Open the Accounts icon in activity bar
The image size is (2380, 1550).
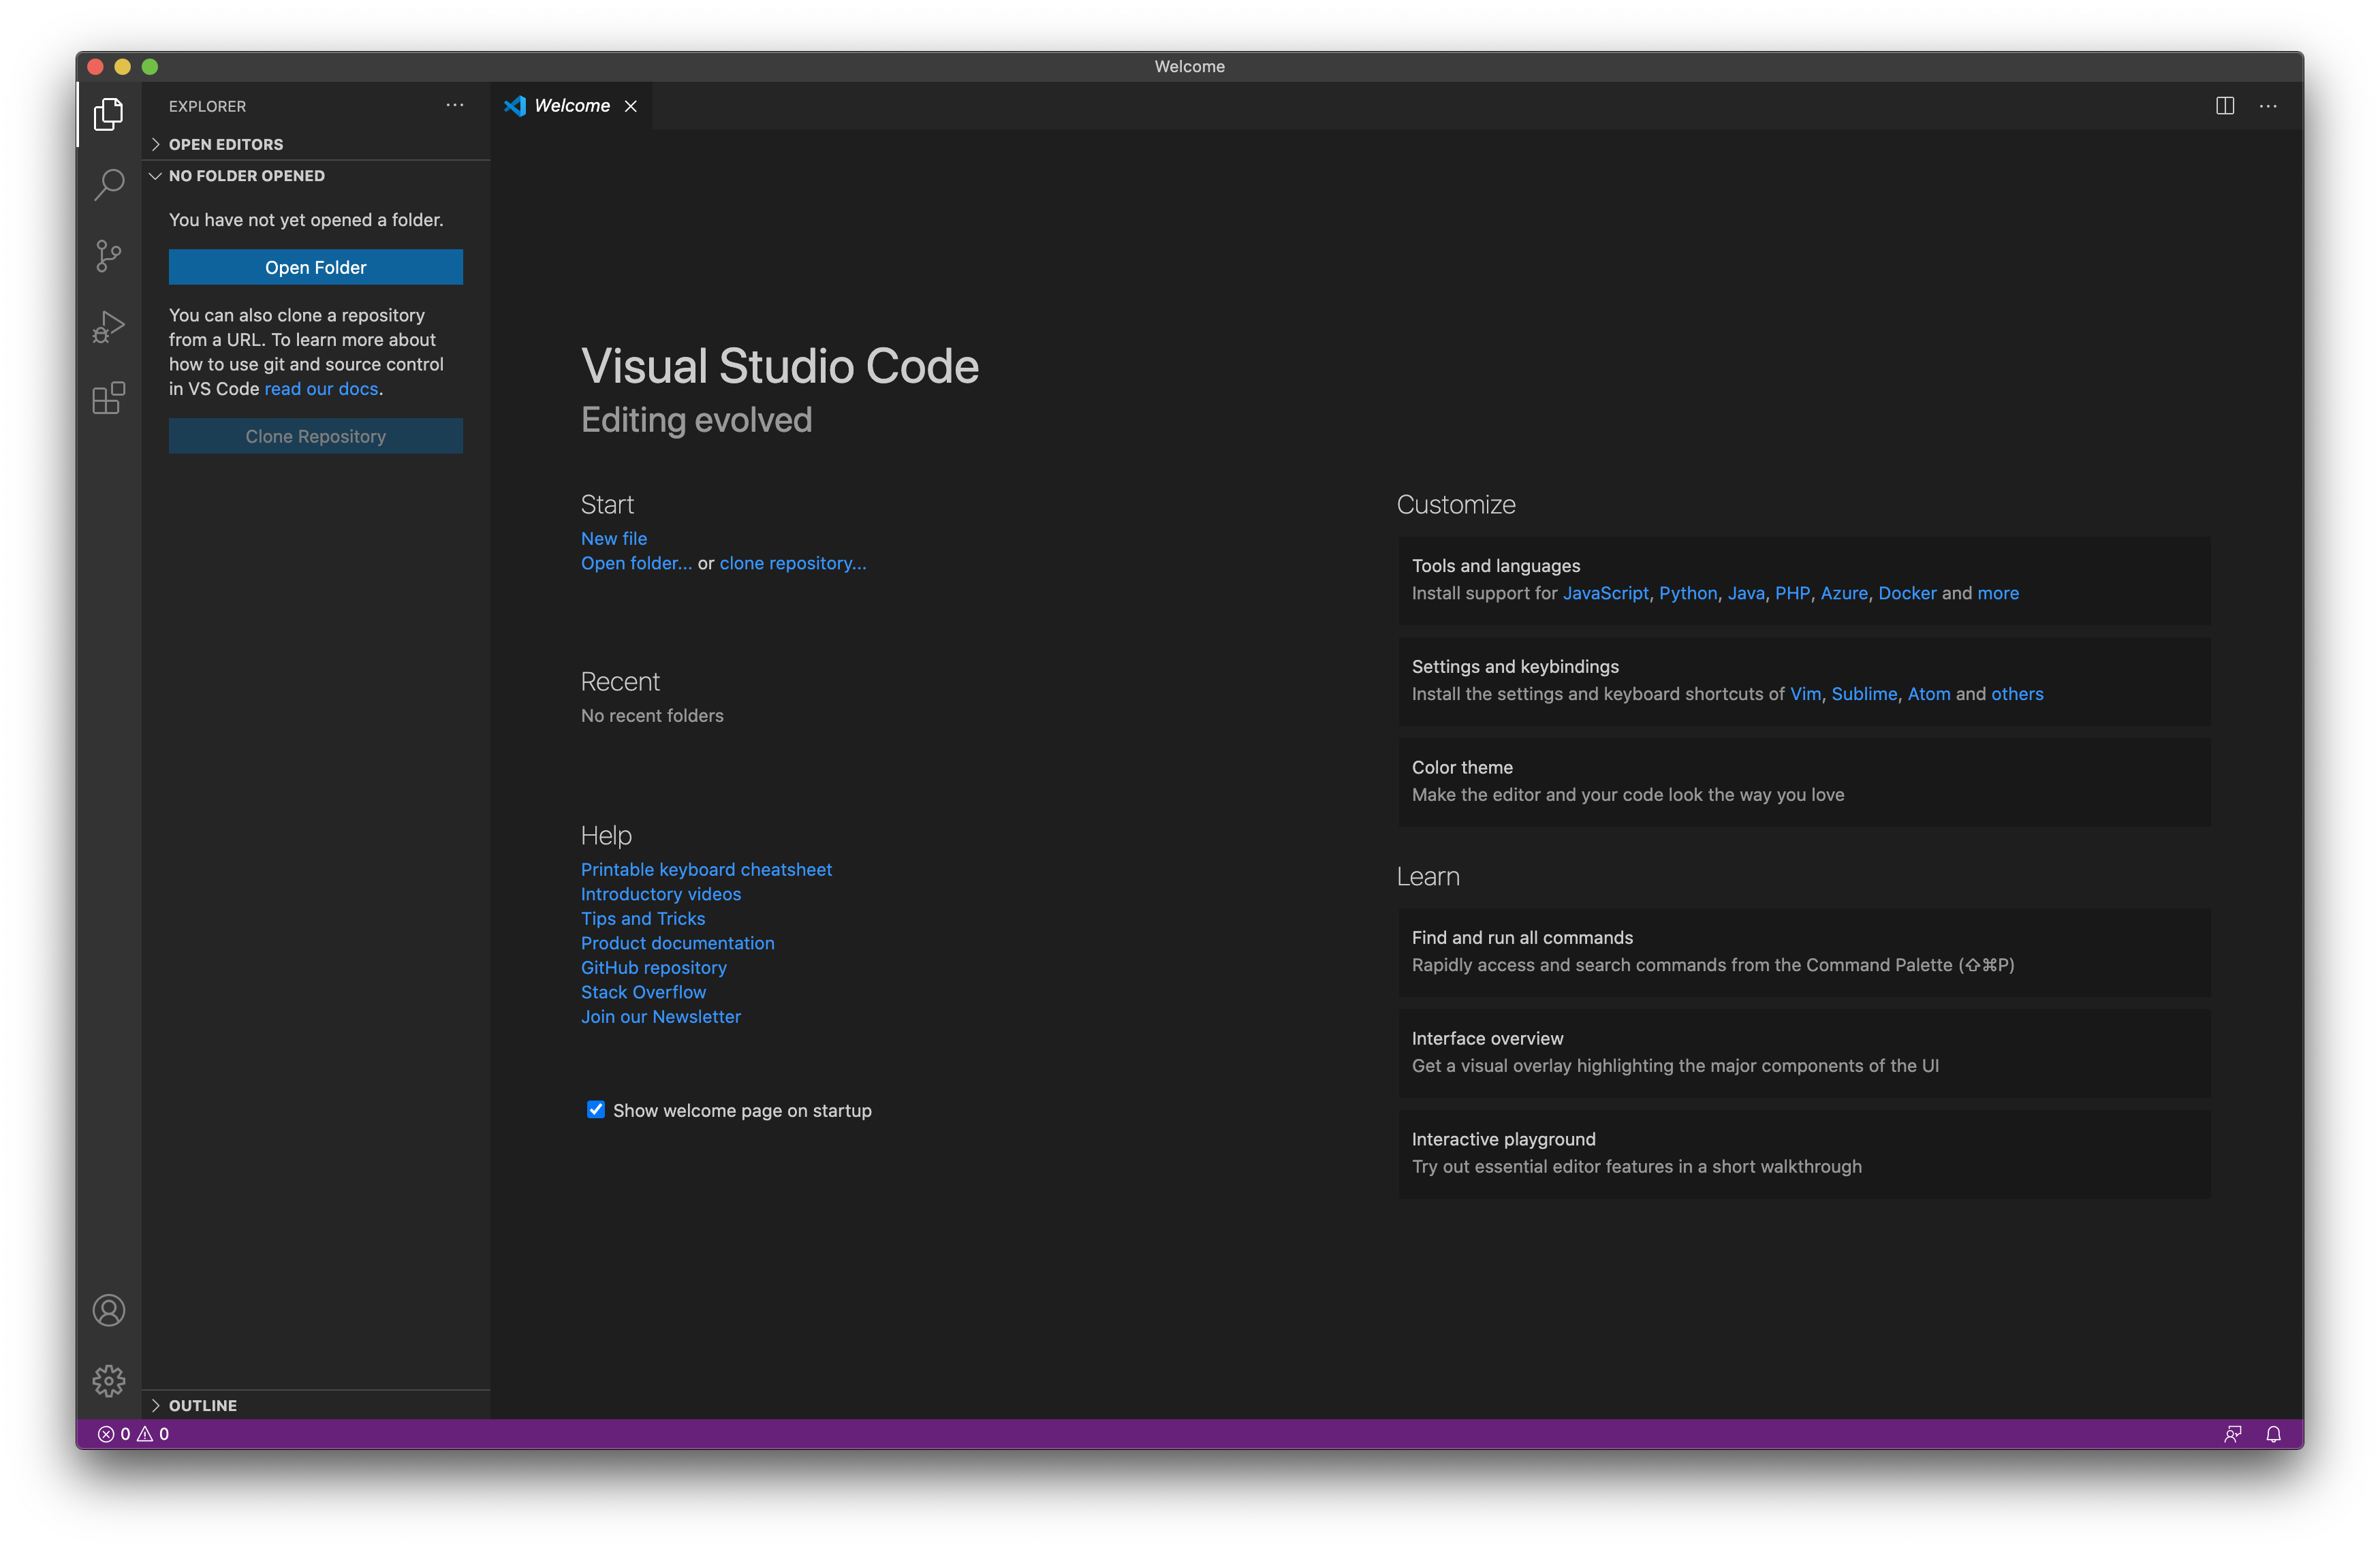108,1310
